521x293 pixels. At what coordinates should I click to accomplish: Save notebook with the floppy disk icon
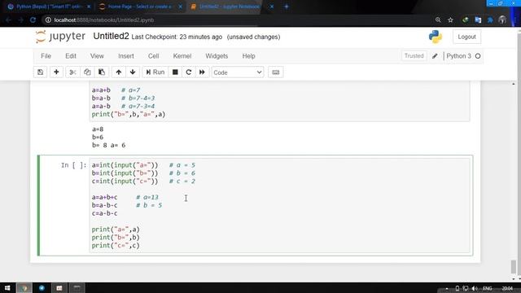[x=40, y=72]
